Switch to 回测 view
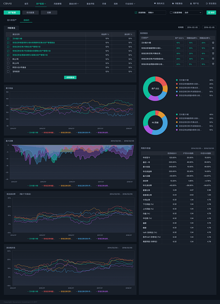220x304 pixels. click(x=49, y=13)
